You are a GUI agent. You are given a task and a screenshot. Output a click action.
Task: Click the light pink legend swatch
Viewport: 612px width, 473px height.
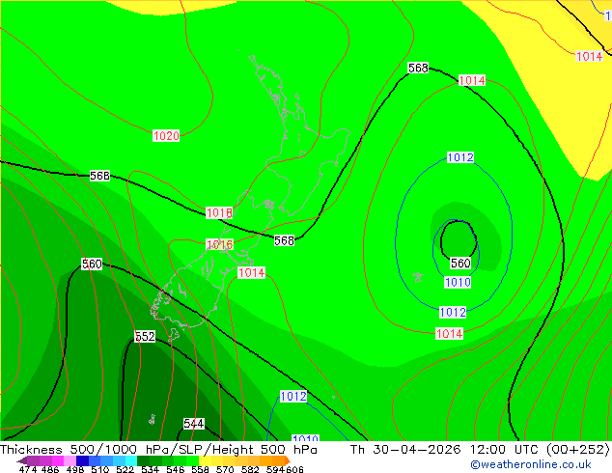pyautogui.click(x=70, y=460)
